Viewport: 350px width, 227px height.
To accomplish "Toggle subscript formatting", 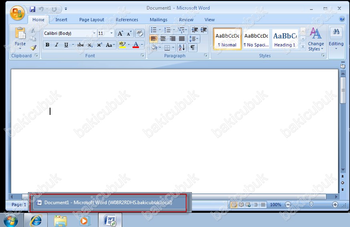I will (90, 45).
